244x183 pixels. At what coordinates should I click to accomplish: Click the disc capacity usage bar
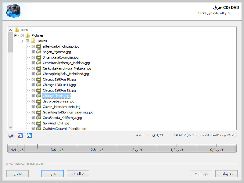coord(122,148)
